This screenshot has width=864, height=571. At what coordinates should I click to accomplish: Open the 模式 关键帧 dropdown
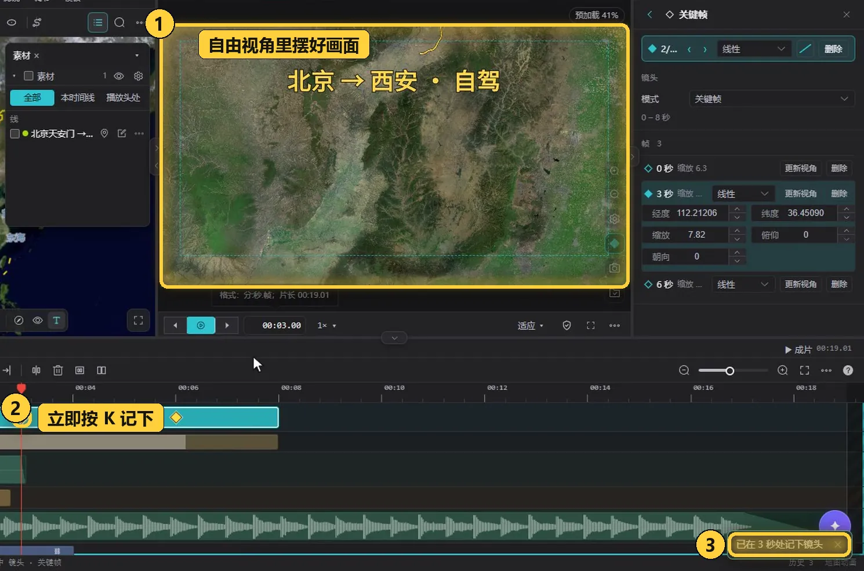[771, 99]
